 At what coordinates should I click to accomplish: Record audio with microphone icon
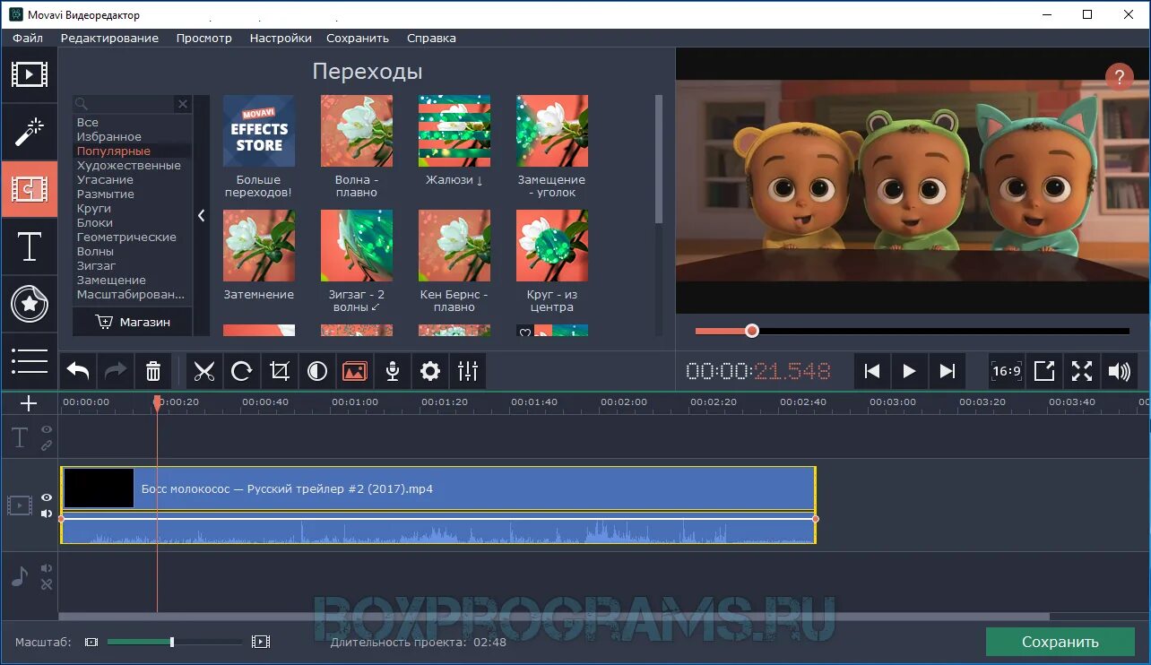(x=393, y=371)
